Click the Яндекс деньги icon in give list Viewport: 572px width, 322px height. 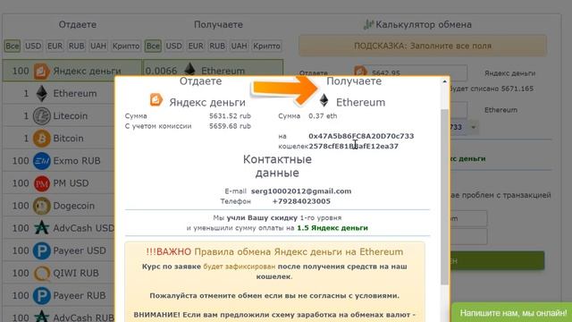tap(42, 71)
